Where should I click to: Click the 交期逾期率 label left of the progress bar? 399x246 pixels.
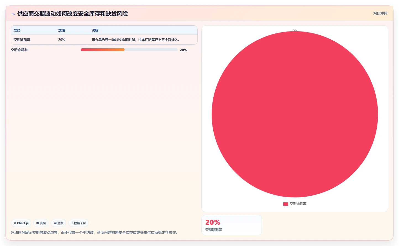click(x=19, y=50)
